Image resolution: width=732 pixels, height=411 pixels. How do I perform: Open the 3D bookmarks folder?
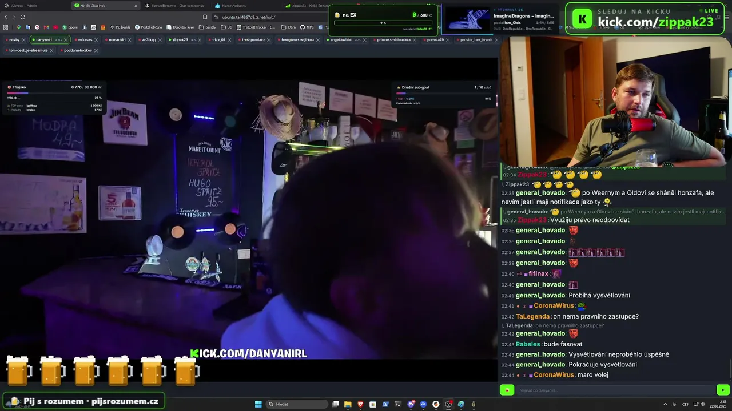(x=227, y=27)
